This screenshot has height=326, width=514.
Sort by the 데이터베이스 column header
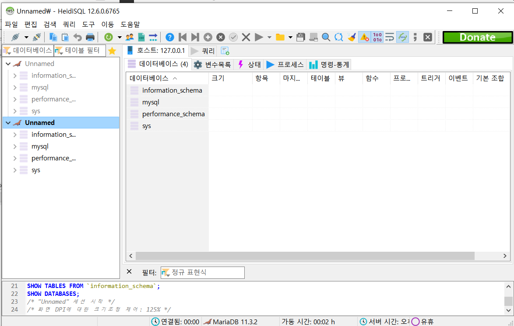pyautogui.click(x=167, y=78)
